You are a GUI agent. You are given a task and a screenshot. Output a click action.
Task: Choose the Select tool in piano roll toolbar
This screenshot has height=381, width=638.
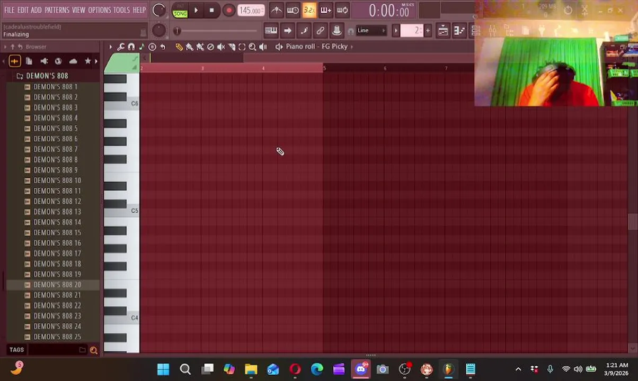[242, 47]
